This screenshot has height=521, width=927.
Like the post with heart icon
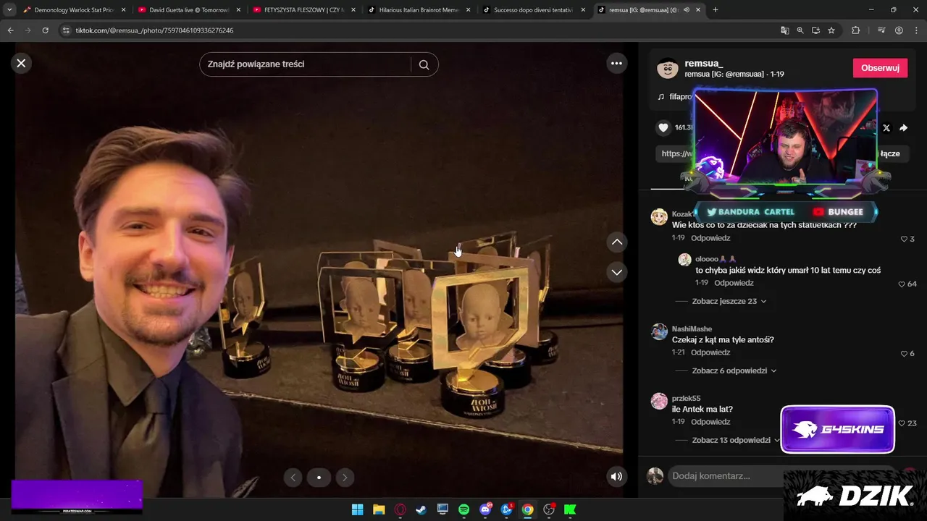[x=663, y=127]
